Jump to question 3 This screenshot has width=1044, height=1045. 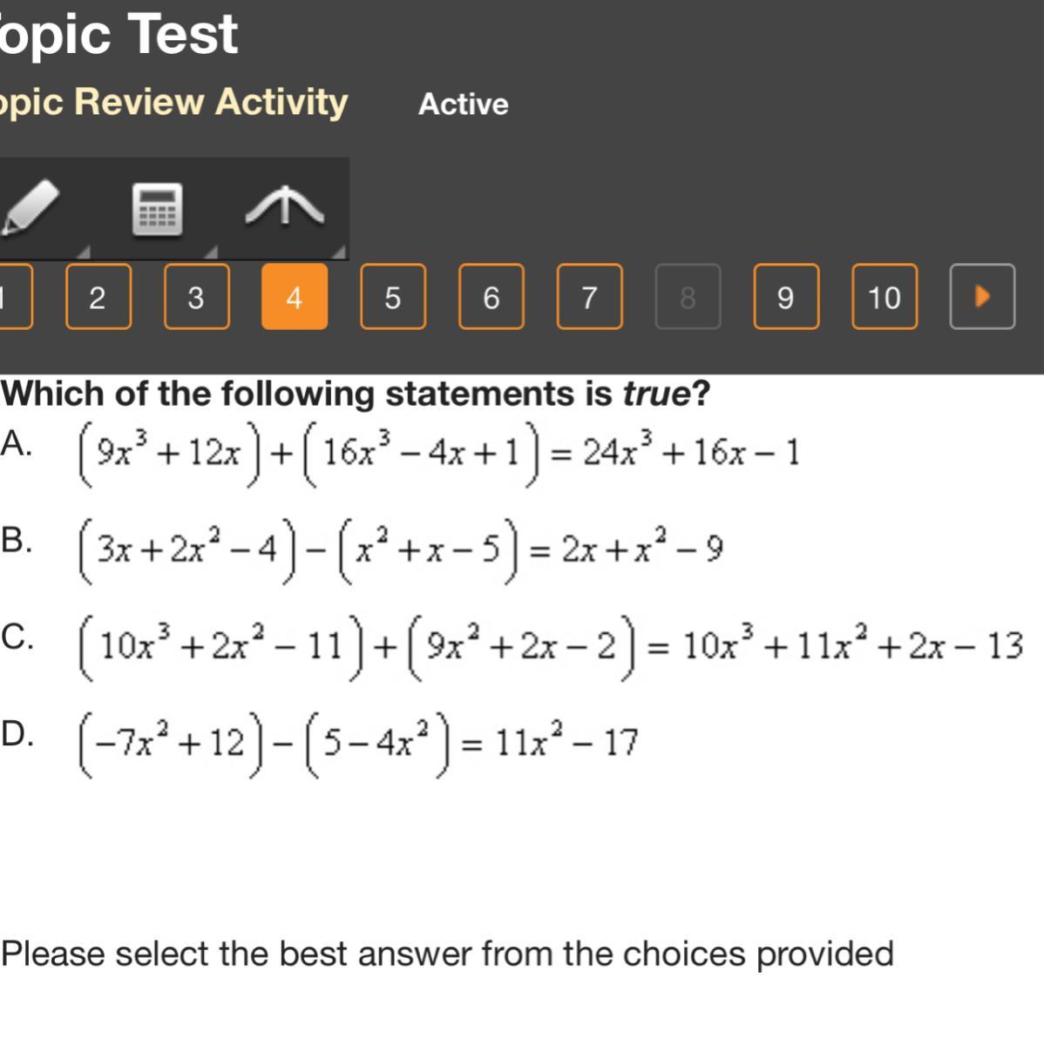tap(196, 297)
